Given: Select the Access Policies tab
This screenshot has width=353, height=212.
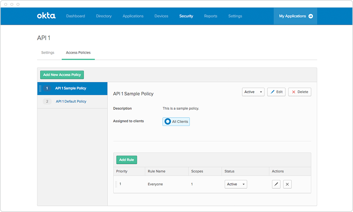Looking at the screenshot, I should [78, 53].
